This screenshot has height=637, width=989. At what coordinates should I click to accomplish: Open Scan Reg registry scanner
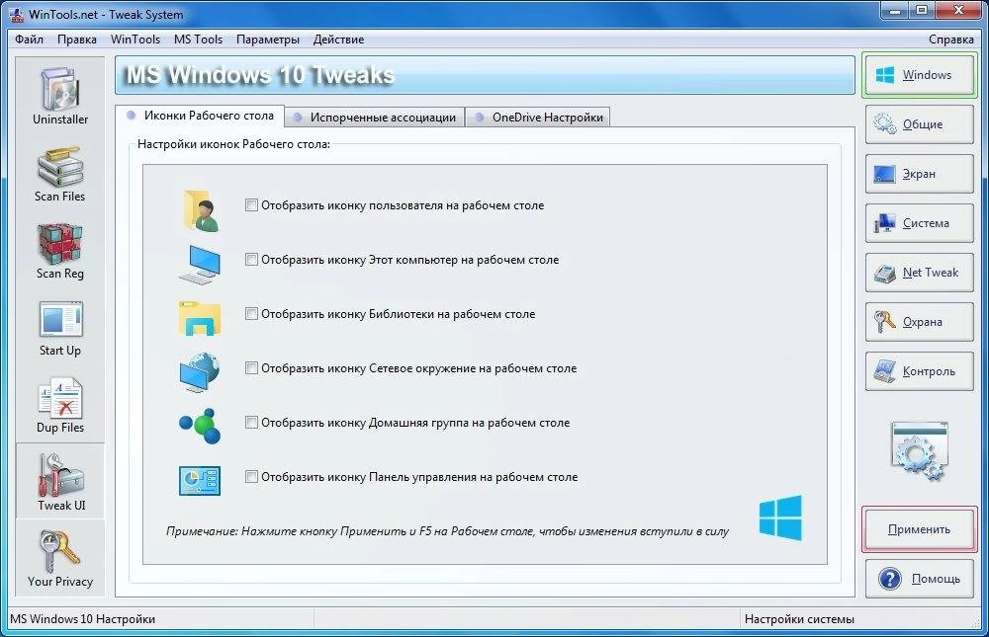(x=60, y=251)
